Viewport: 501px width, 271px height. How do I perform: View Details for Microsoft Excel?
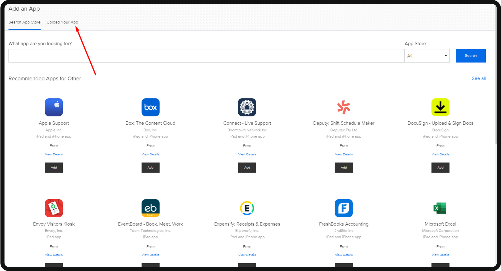click(x=440, y=255)
